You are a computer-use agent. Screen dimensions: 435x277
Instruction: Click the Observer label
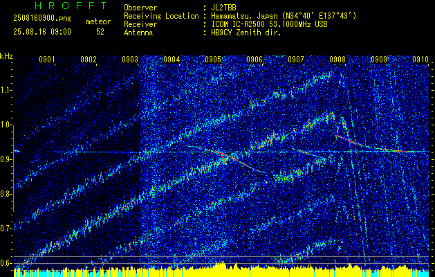(x=140, y=8)
